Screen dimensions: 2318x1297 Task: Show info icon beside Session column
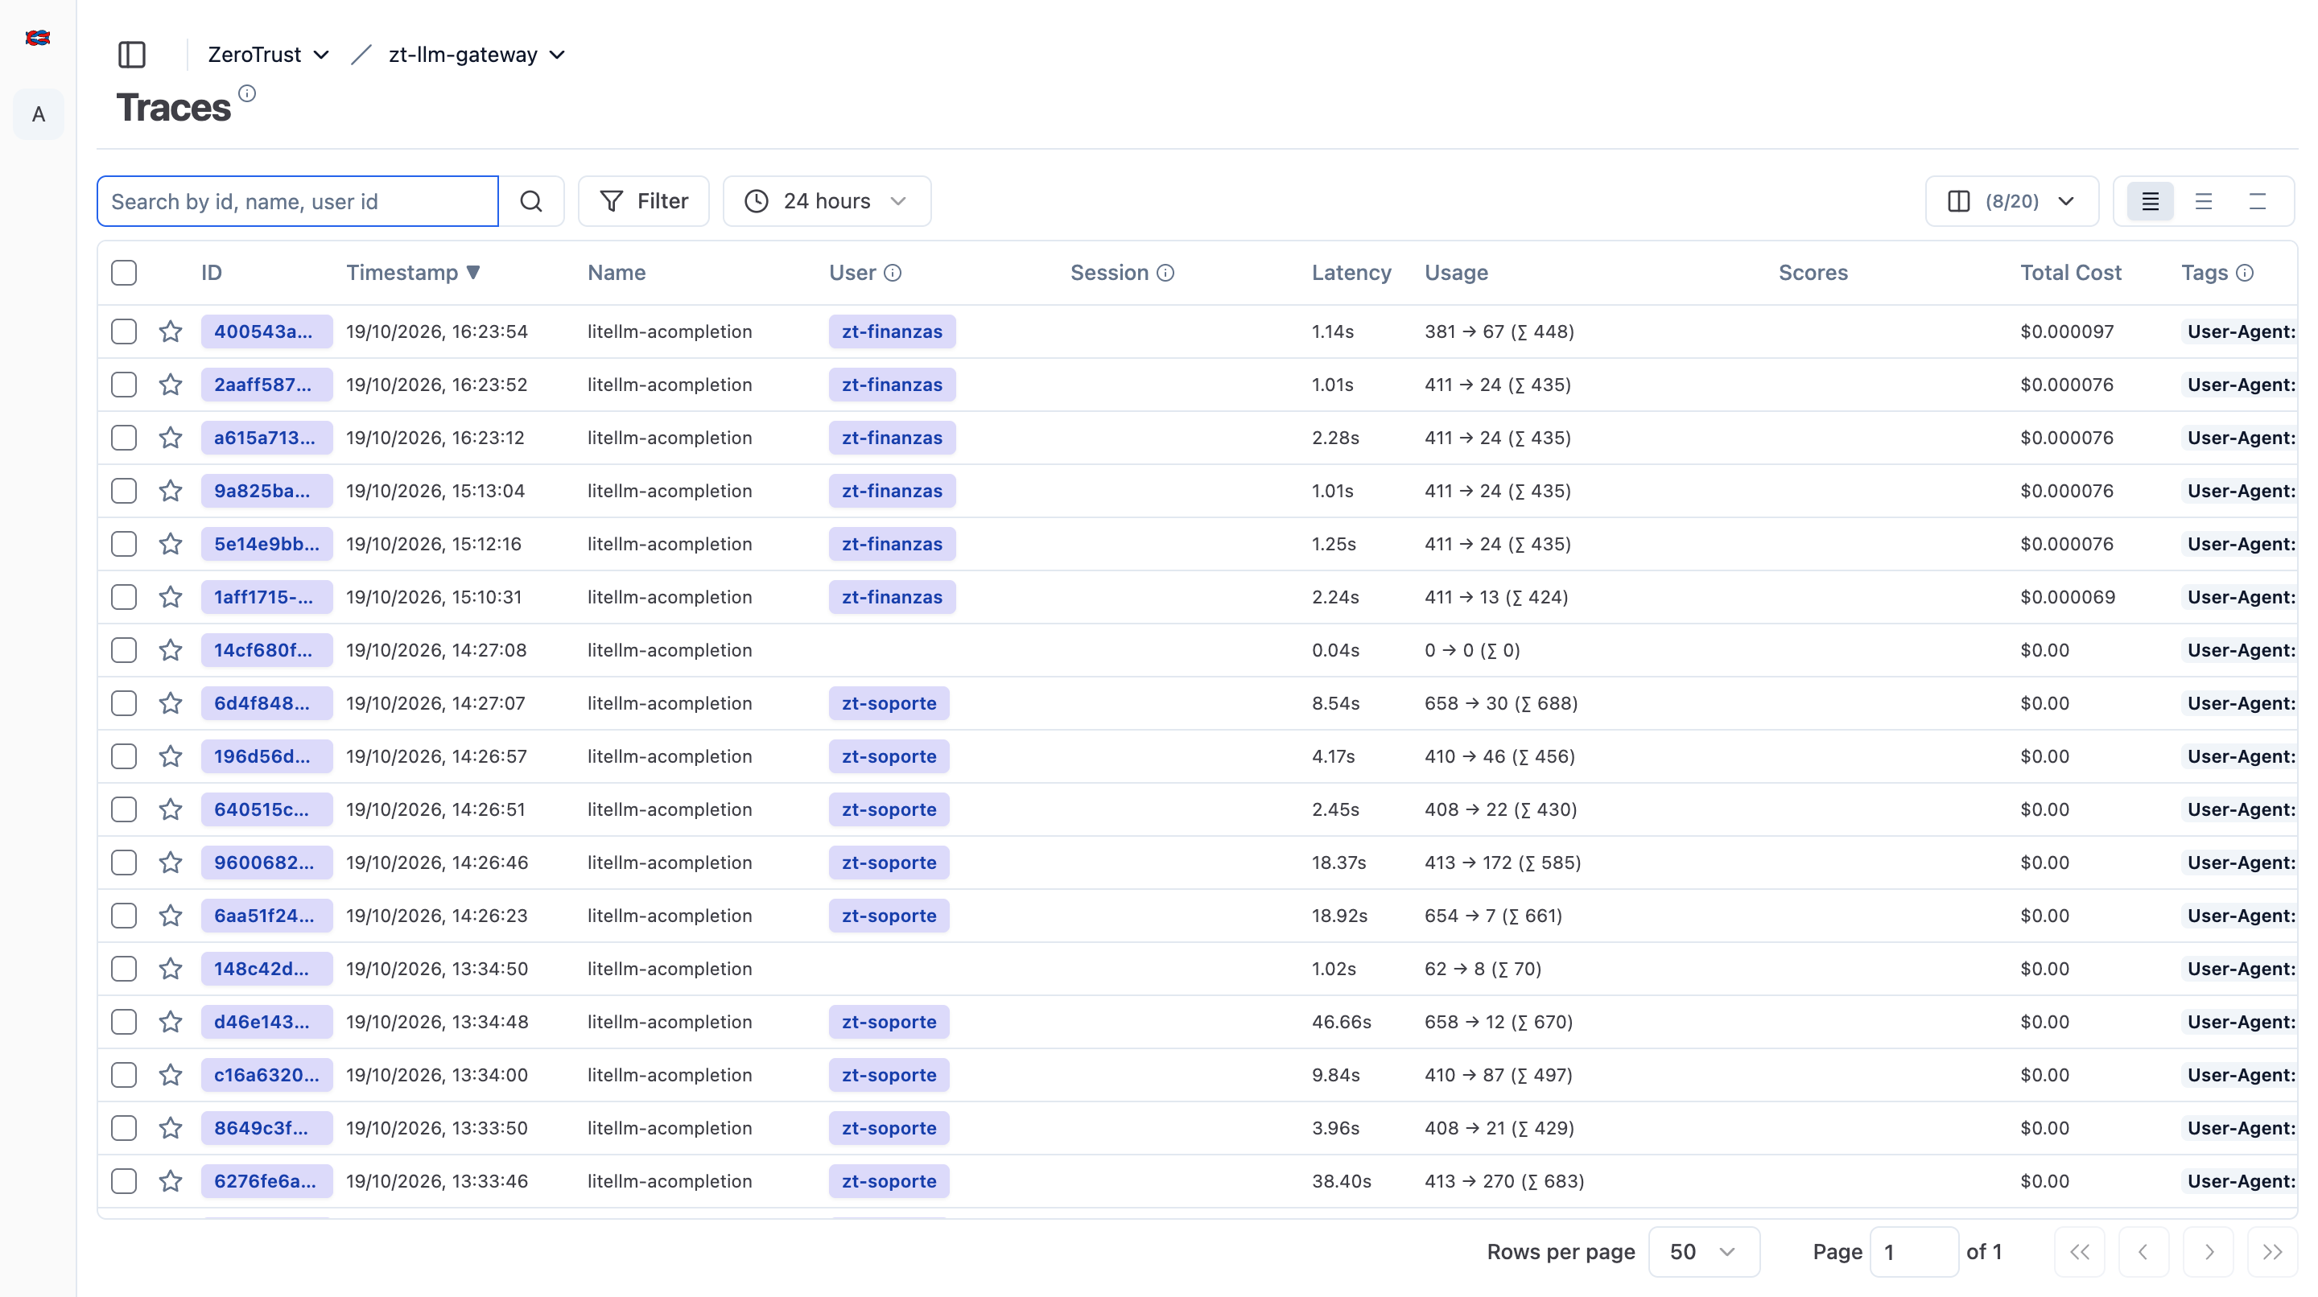click(1165, 274)
